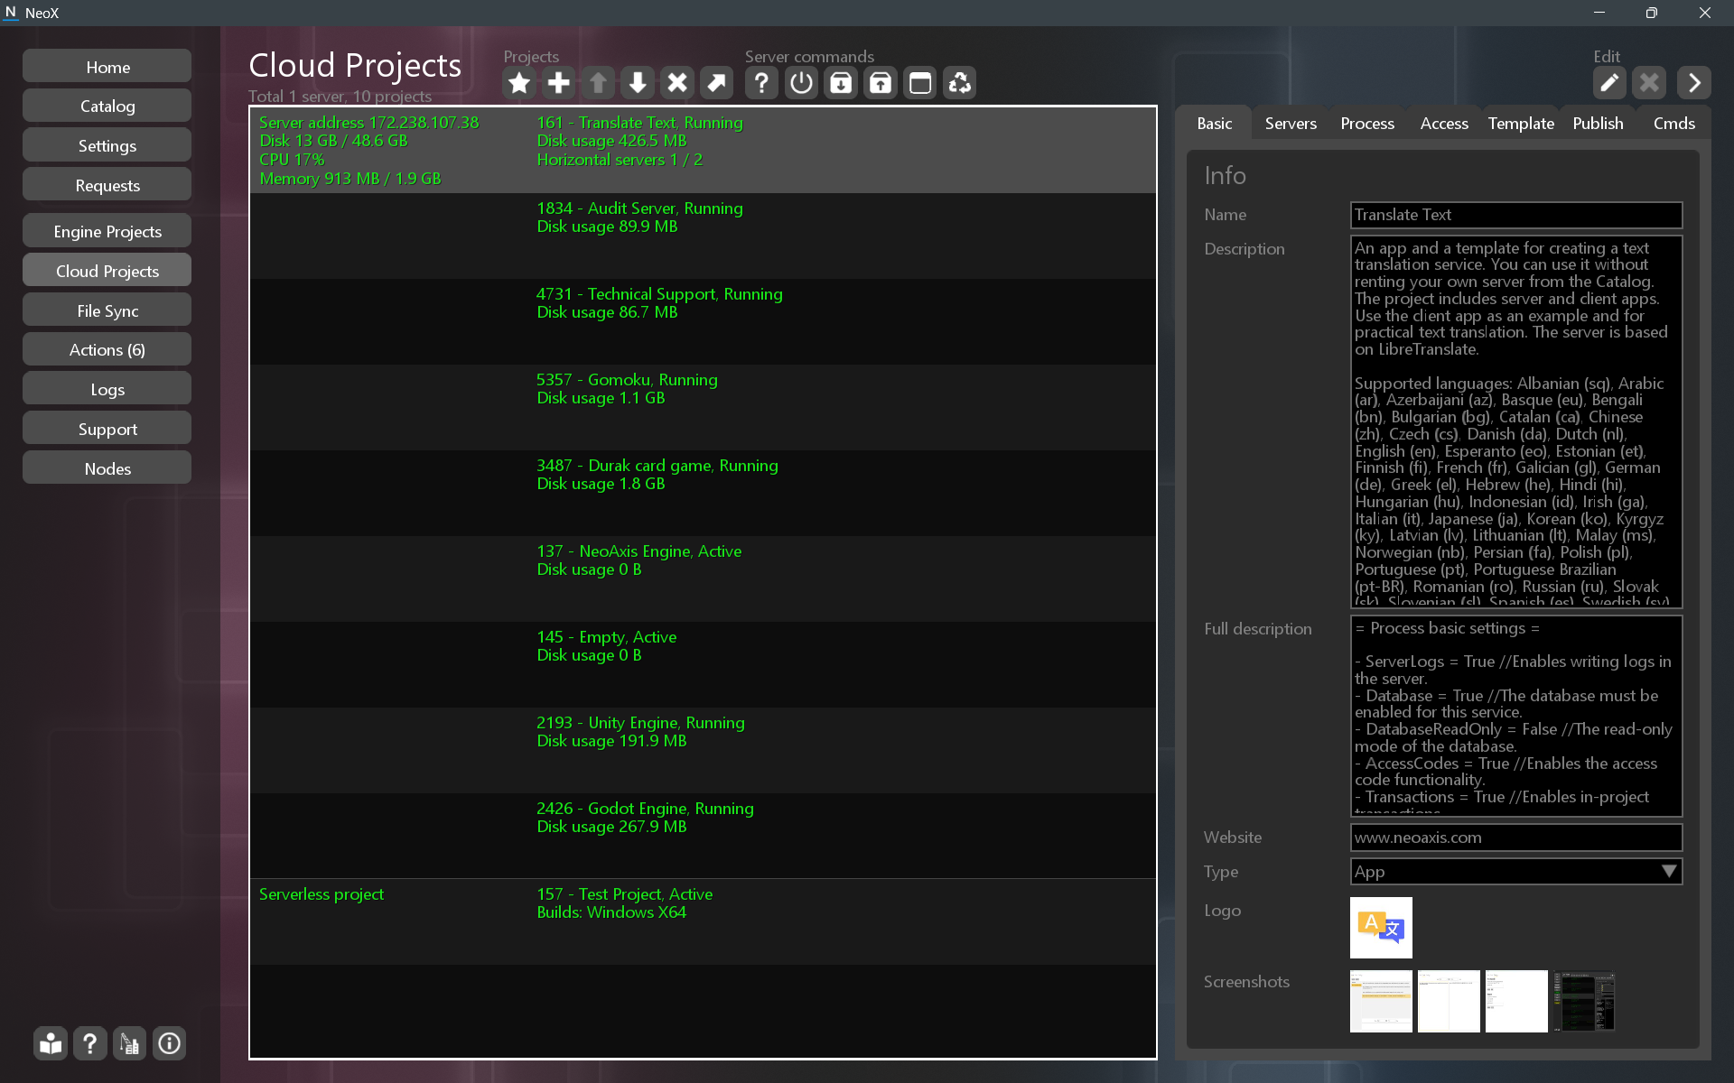Click the Translate Text logo image
Image resolution: width=1734 pixels, height=1083 pixels.
point(1380,927)
